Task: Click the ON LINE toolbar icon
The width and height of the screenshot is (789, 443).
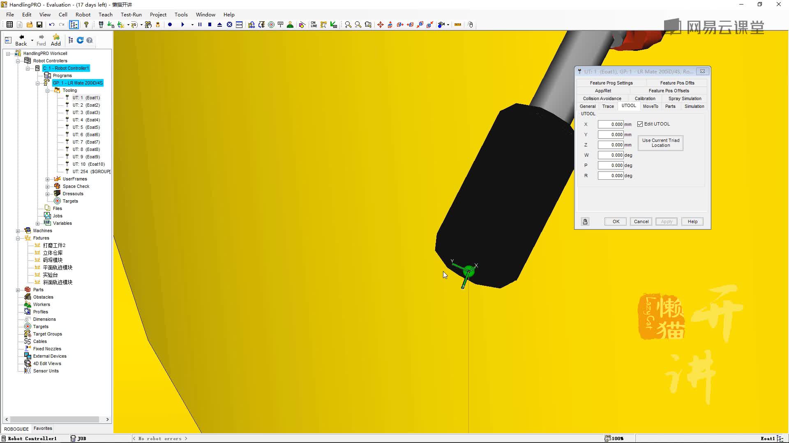Action: pyautogui.click(x=314, y=25)
